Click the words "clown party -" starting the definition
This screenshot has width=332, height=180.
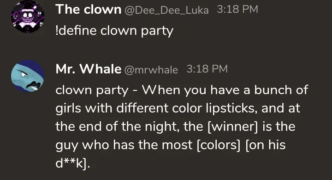(x=97, y=90)
